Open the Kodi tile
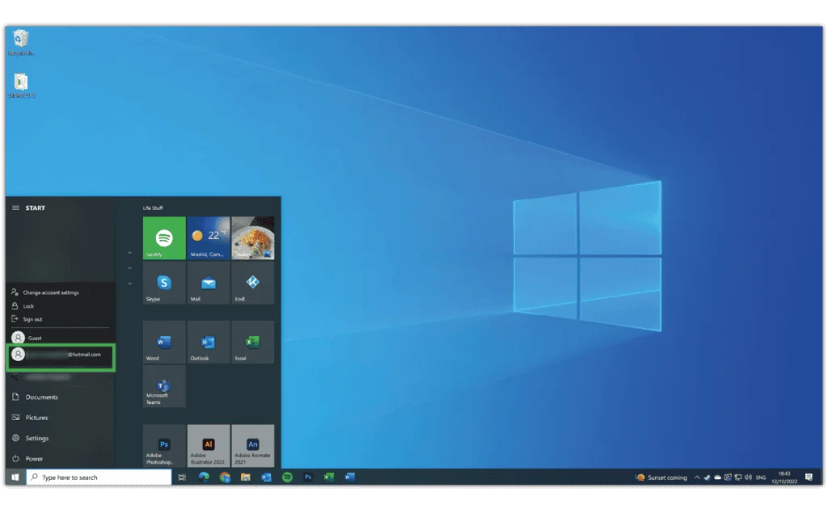The image size is (828, 517). pyautogui.click(x=252, y=283)
